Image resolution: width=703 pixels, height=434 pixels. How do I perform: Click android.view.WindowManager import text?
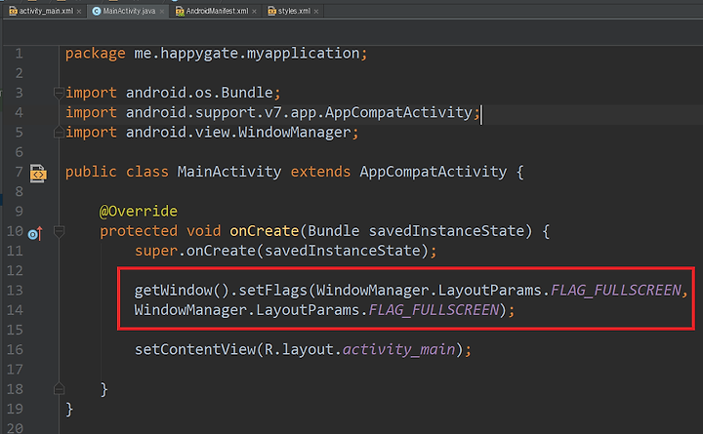(238, 132)
